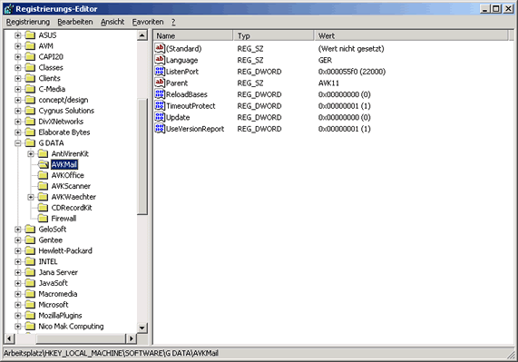
Task: Click the Microsoft folder icon
Action: click(x=30, y=305)
